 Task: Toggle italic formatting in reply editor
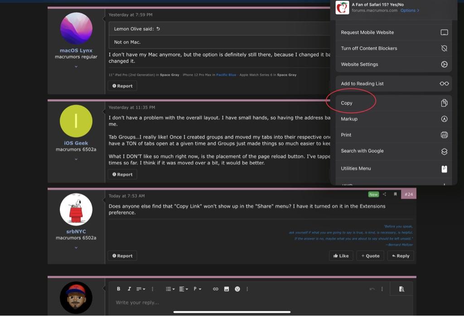[129, 289]
